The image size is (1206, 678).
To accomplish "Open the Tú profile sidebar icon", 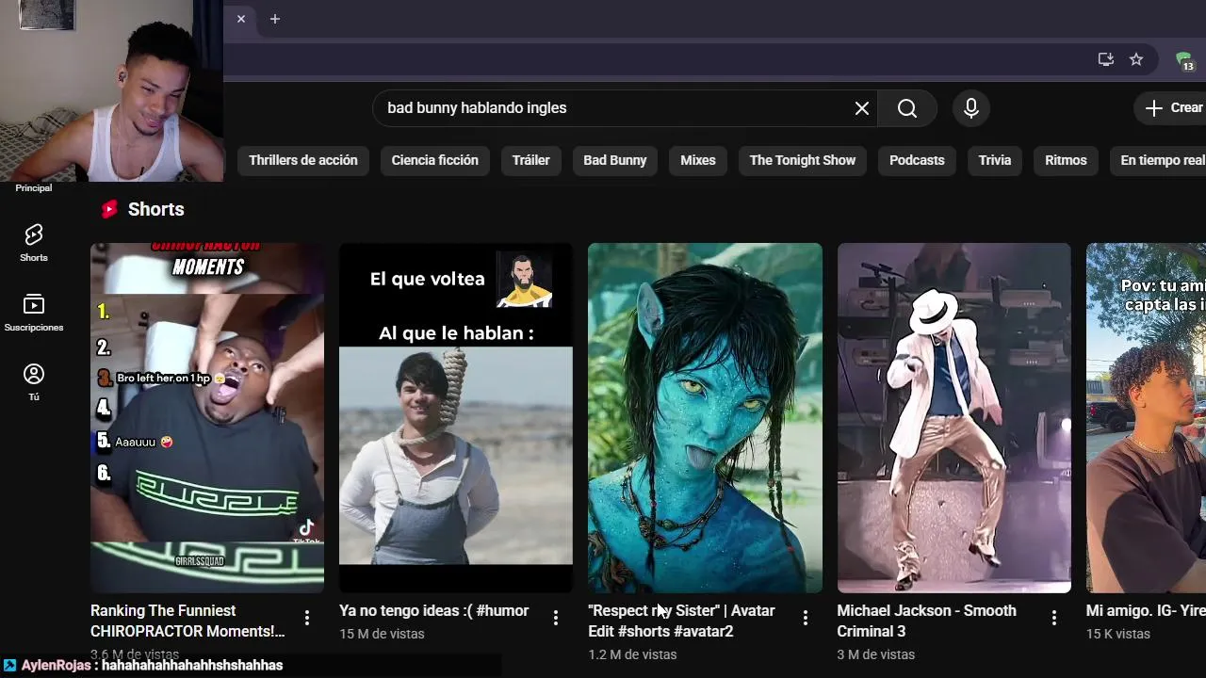I will click(34, 382).
